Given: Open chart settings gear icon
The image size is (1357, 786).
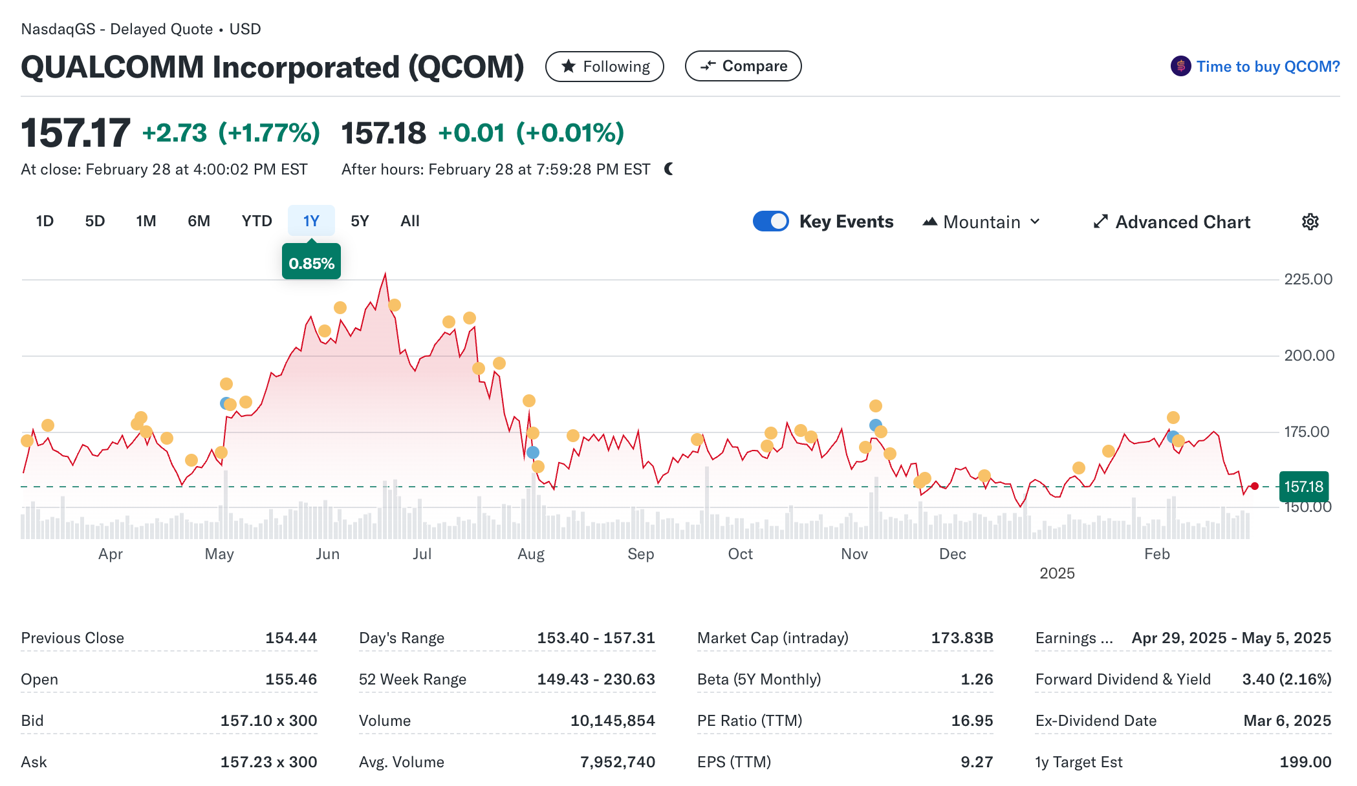Looking at the screenshot, I should click(1310, 222).
